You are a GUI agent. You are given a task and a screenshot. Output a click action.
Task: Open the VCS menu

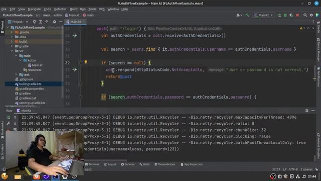pos(101,9)
